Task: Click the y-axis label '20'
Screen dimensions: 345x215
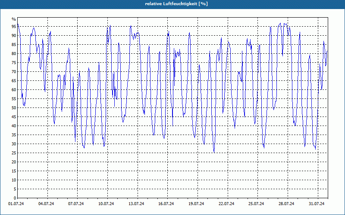Action: [x=14, y=162]
